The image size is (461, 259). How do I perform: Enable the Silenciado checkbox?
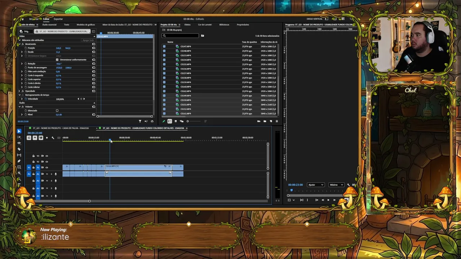click(x=57, y=111)
